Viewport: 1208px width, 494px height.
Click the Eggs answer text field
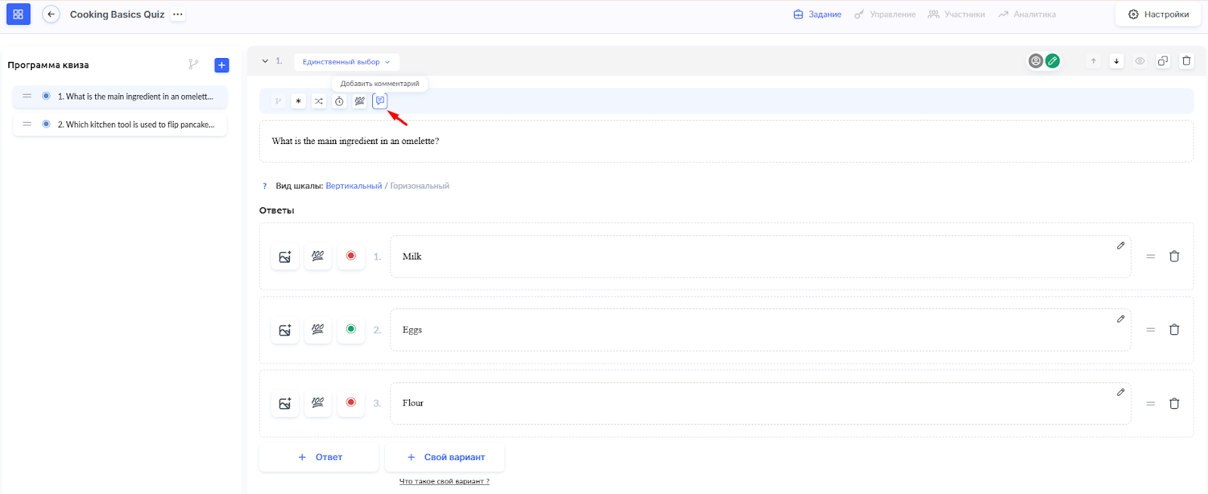(760, 330)
